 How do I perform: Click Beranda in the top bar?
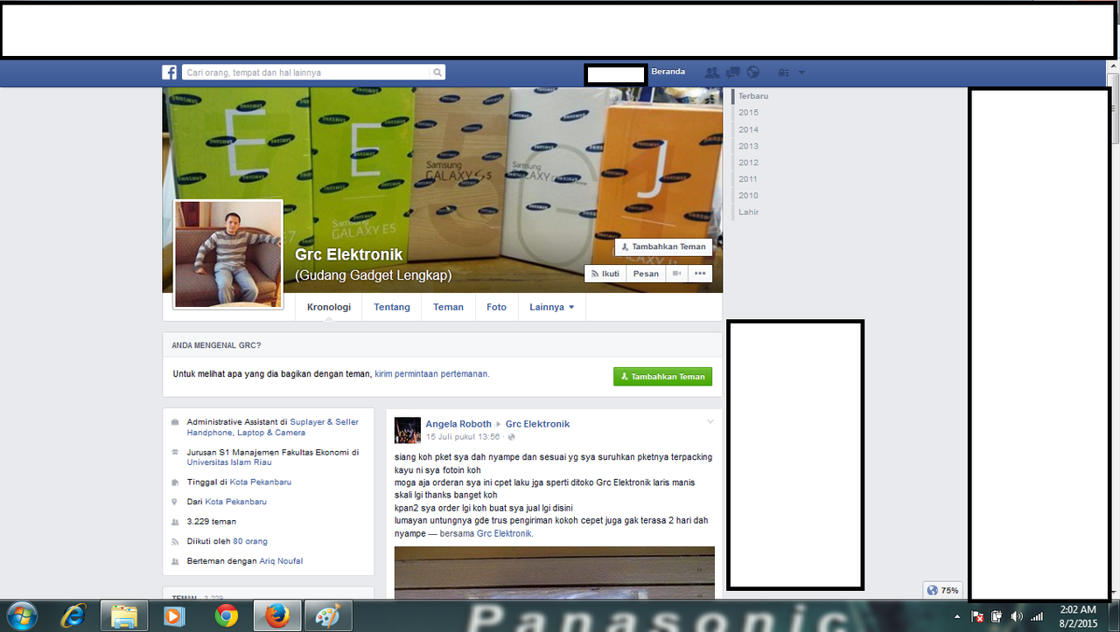[x=668, y=72]
